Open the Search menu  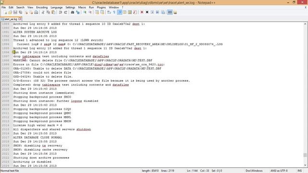20,8
